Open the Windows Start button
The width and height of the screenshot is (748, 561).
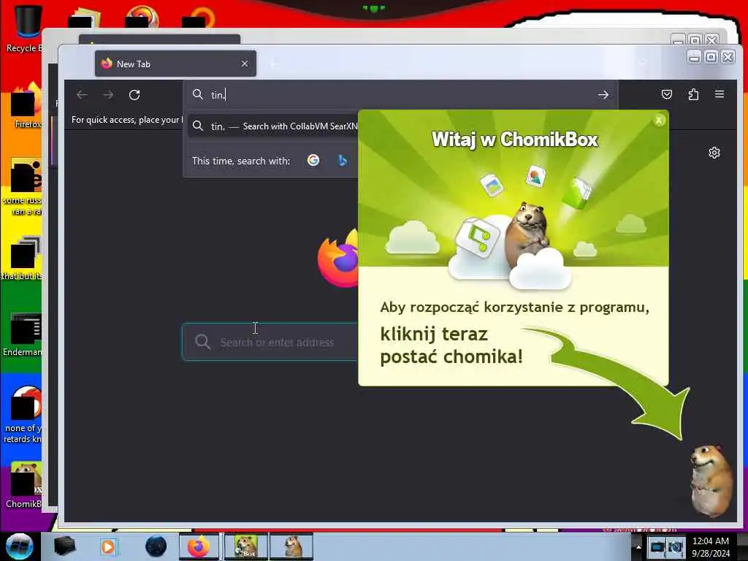20,546
